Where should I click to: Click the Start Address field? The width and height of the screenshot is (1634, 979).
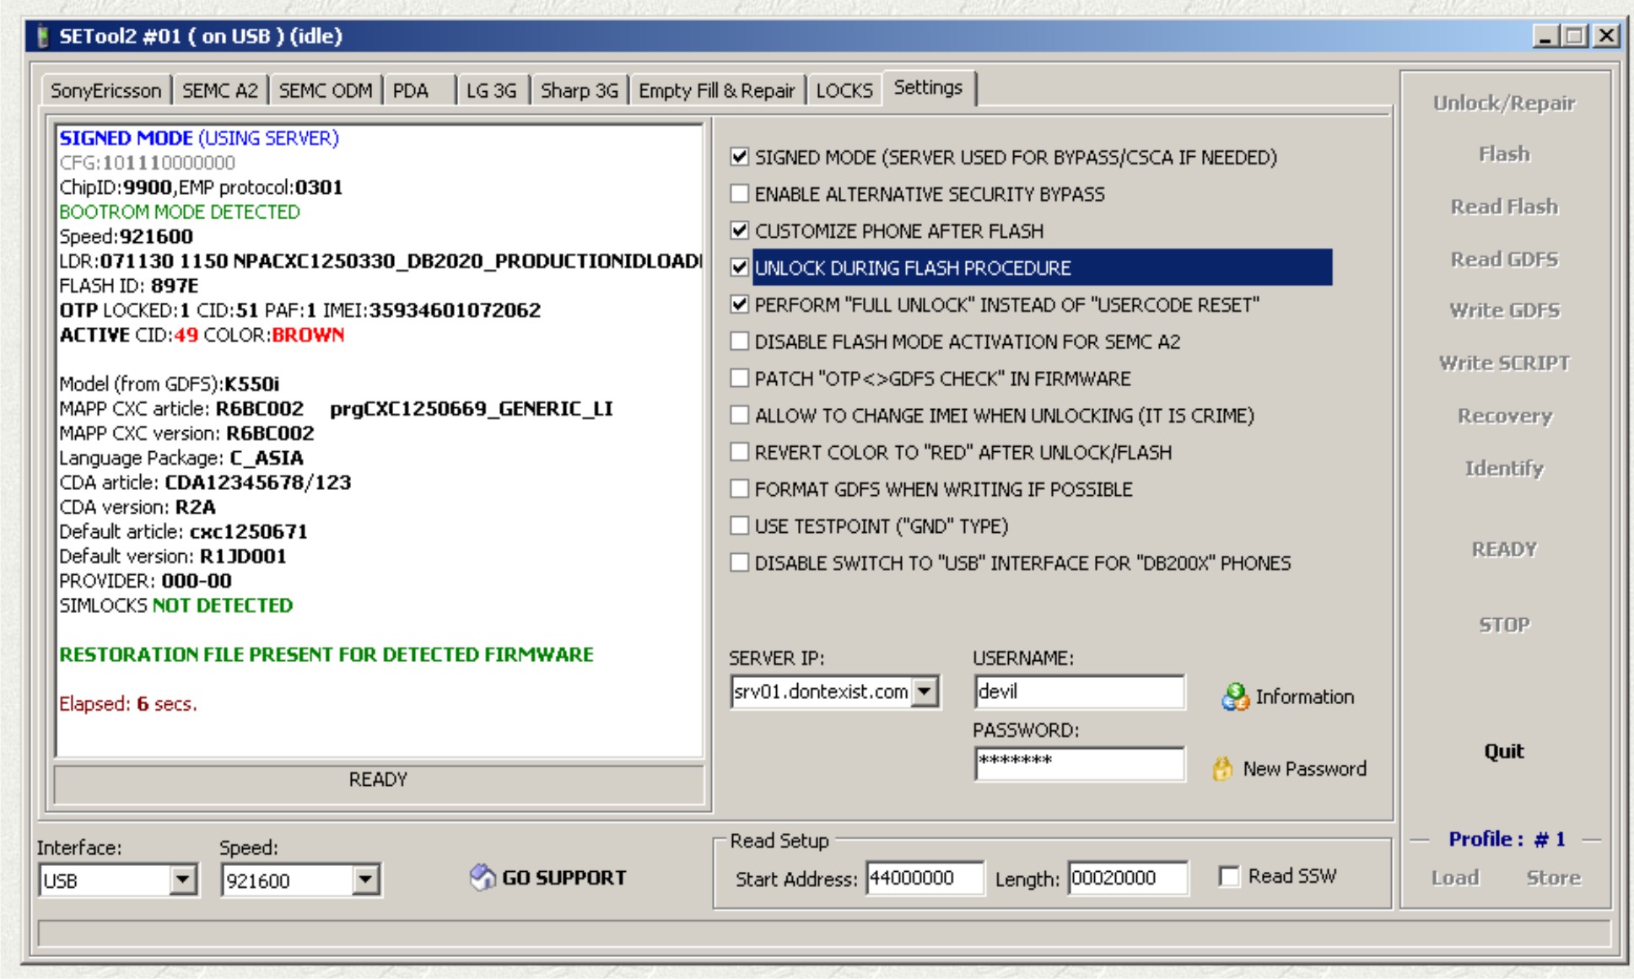(925, 878)
